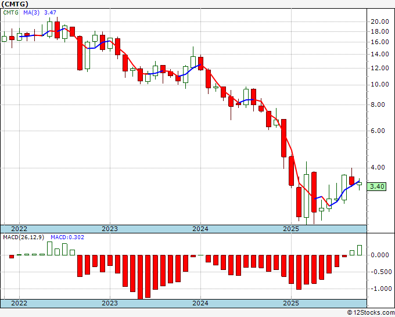Viewport: 395px width, 317px height.
Task: Click the 3.40 current price tag
Action: pyautogui.click(x=377, y=186)
